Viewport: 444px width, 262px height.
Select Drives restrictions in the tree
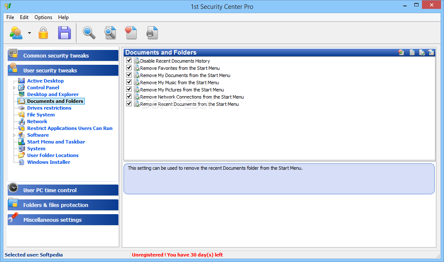pos(49,108)
